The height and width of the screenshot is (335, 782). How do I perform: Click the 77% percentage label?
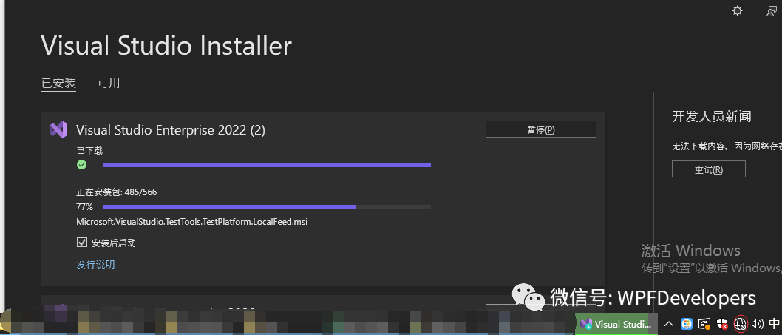point(84,206)
